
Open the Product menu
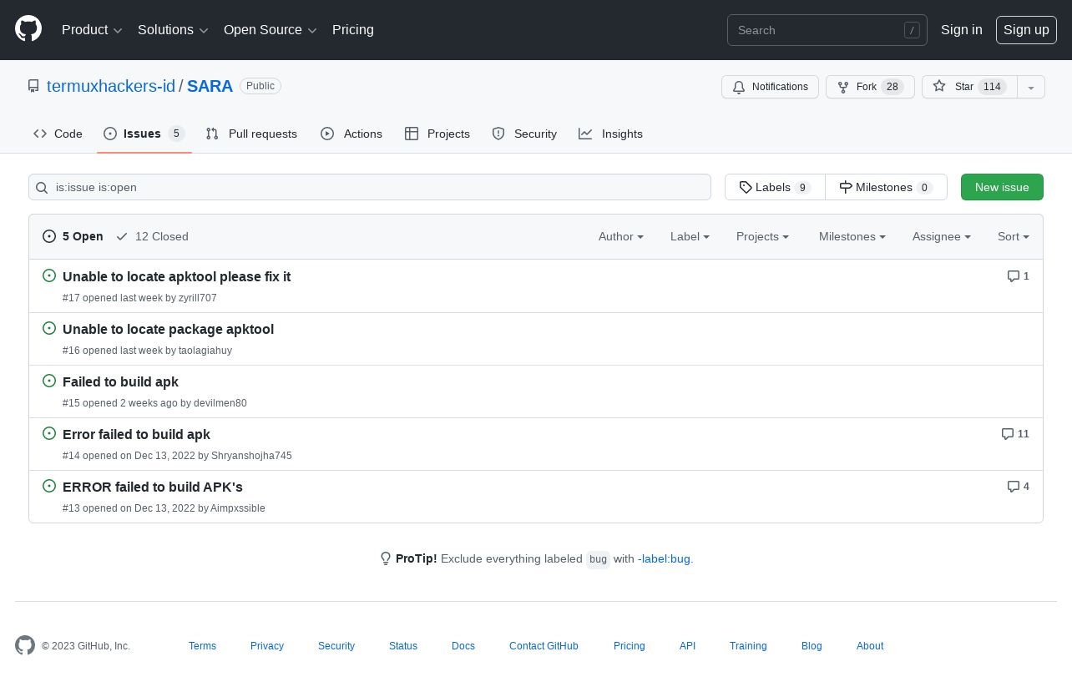click(92, 30)
